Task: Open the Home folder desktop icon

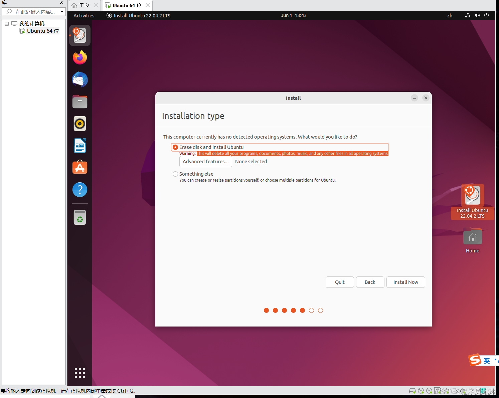Action: [x=472, y=240]
